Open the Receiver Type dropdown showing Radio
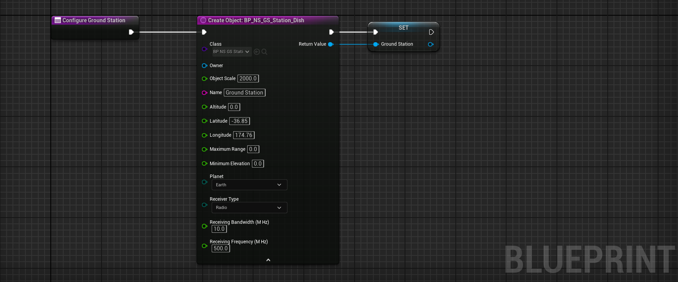Screen dimensions: 678x282 coord(249,207)
